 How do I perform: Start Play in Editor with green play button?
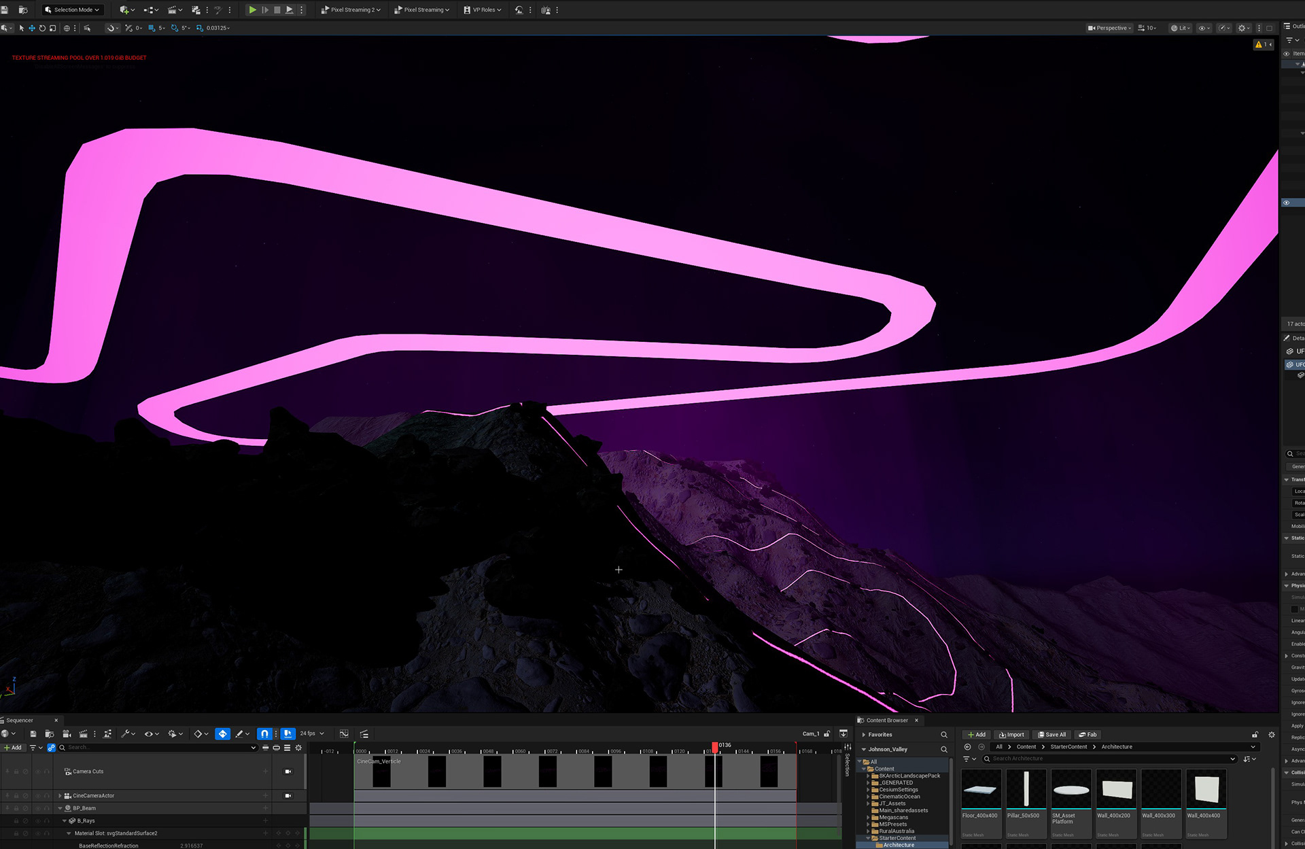point(252,10)
